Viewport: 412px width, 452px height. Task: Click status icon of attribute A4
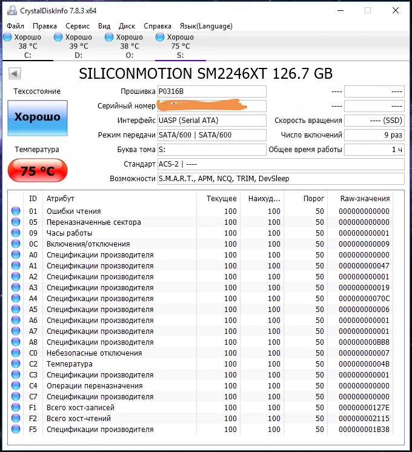(x=16, y=298)
